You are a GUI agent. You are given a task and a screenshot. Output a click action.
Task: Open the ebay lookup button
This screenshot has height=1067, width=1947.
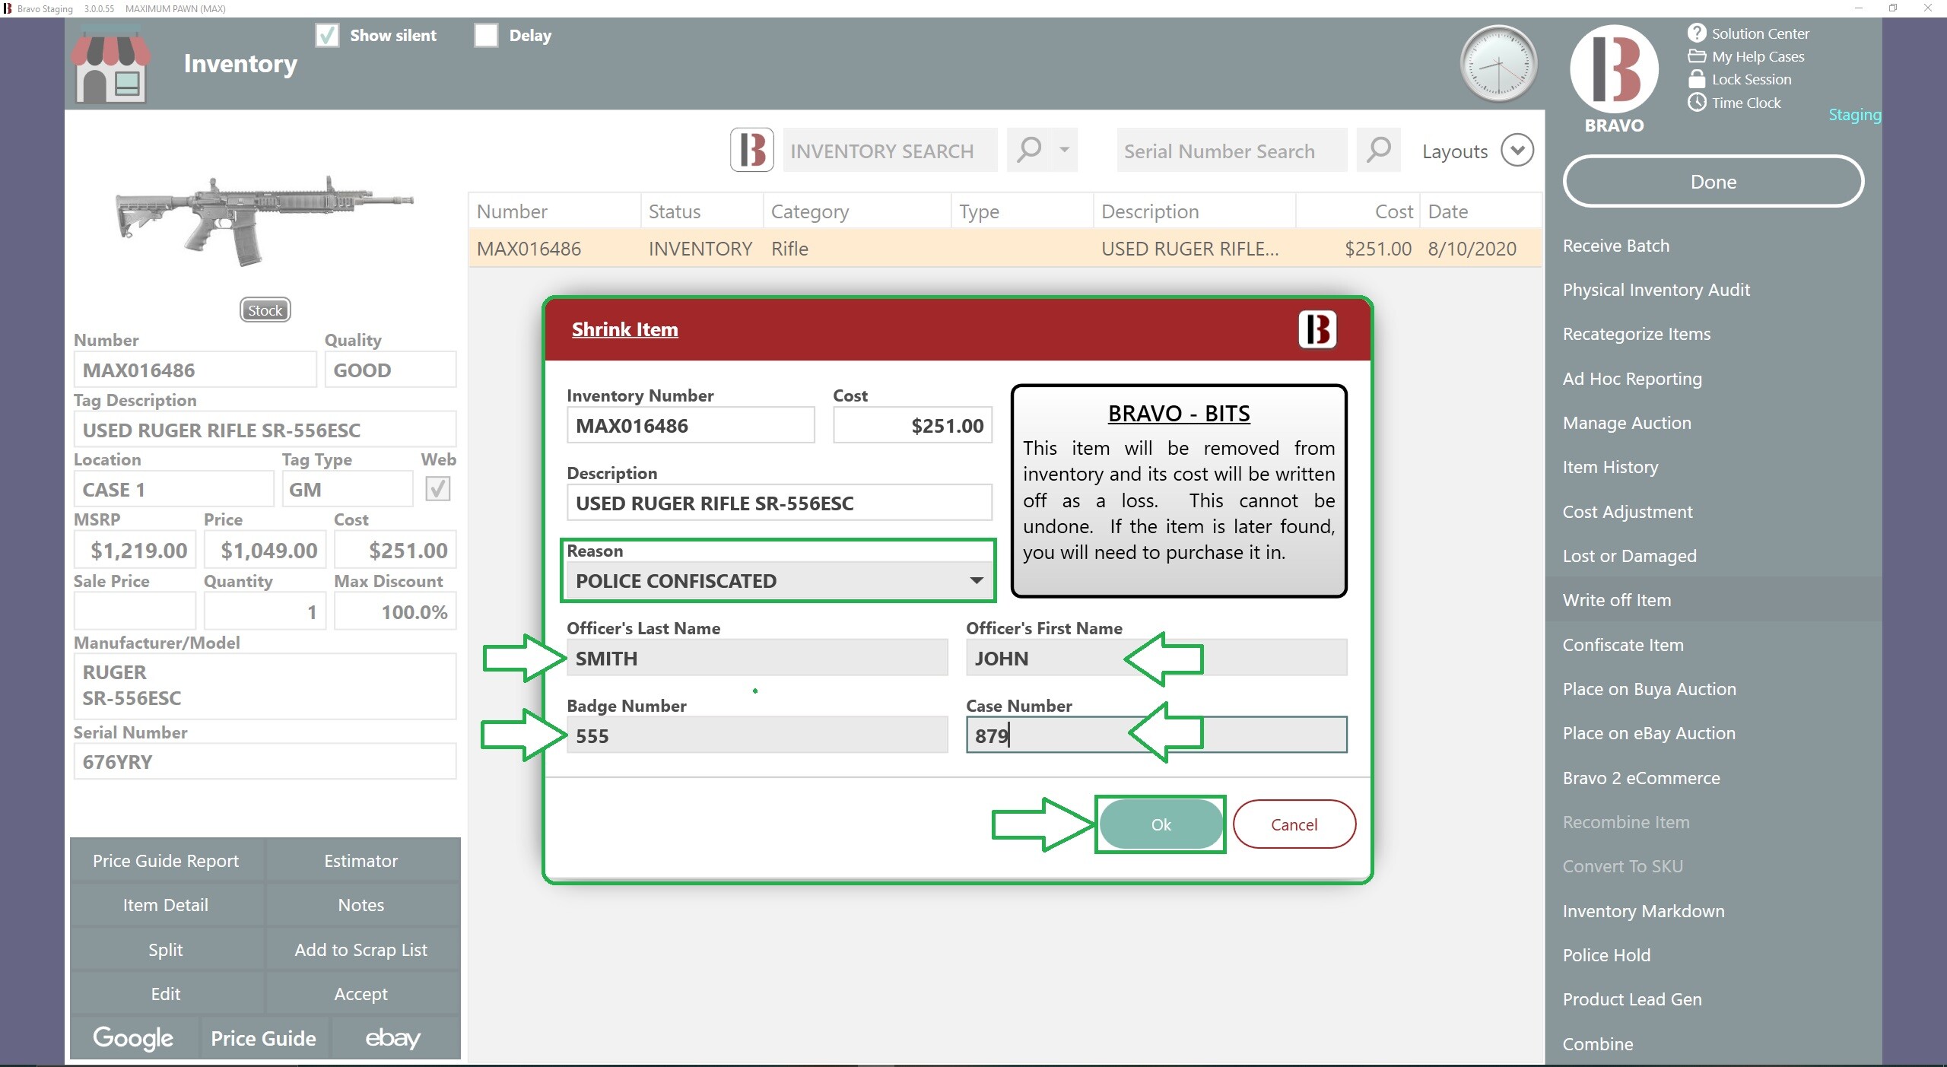point(393,1038)
